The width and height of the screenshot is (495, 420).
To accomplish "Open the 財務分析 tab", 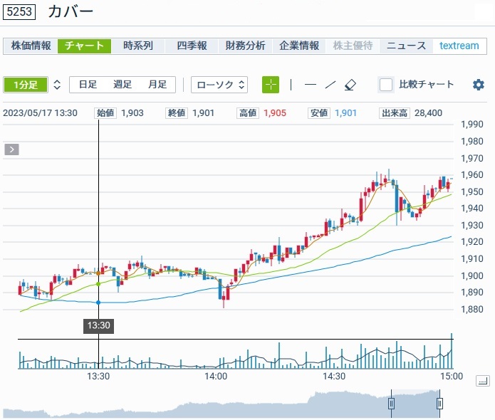I will click(245, 46).
